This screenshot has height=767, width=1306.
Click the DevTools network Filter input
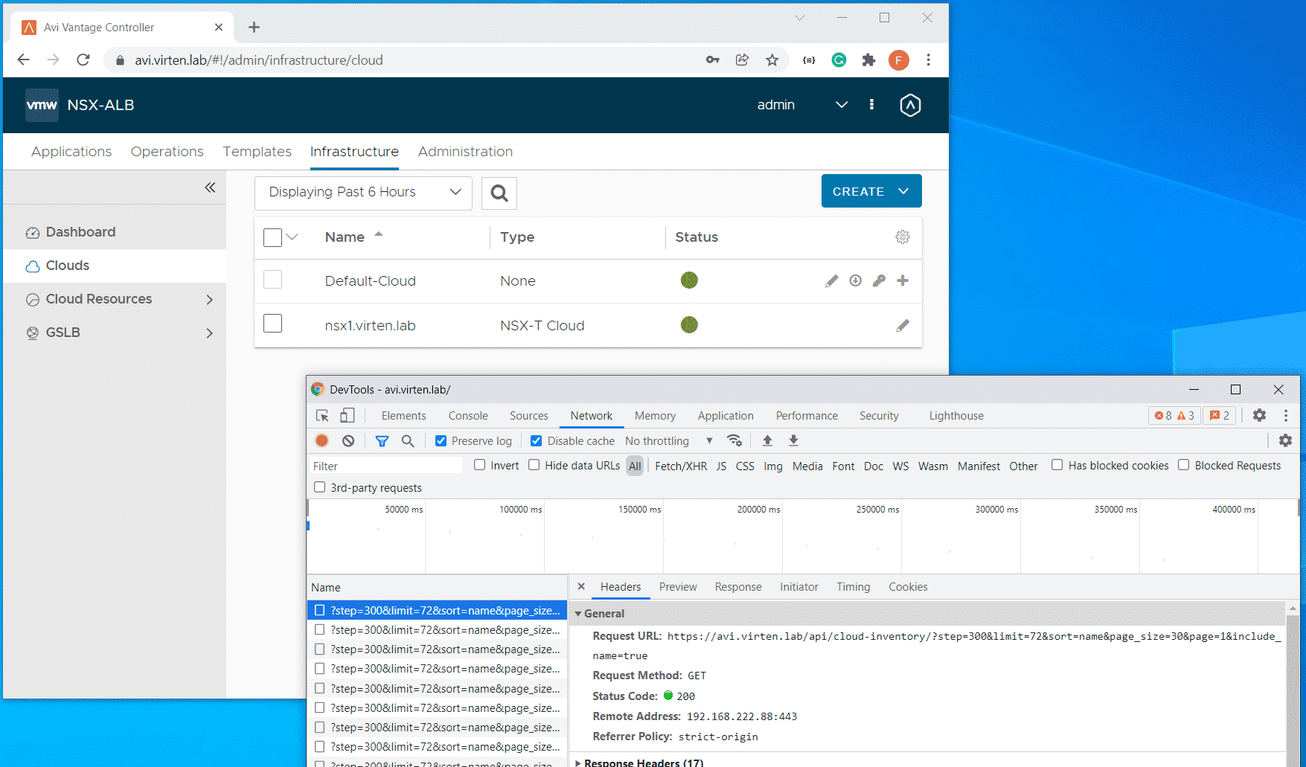[385, 466]
